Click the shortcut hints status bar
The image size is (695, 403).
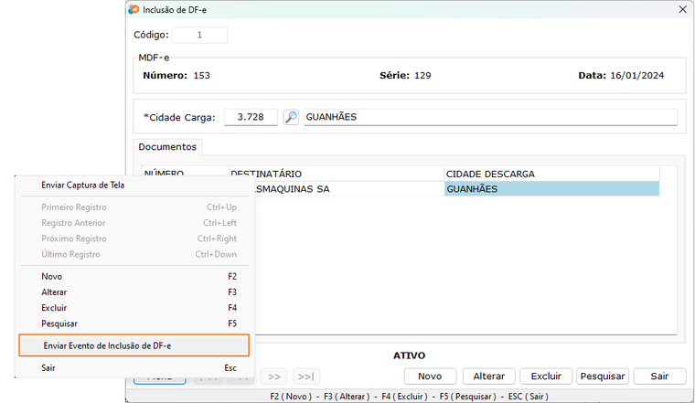(x=409, y=397)
